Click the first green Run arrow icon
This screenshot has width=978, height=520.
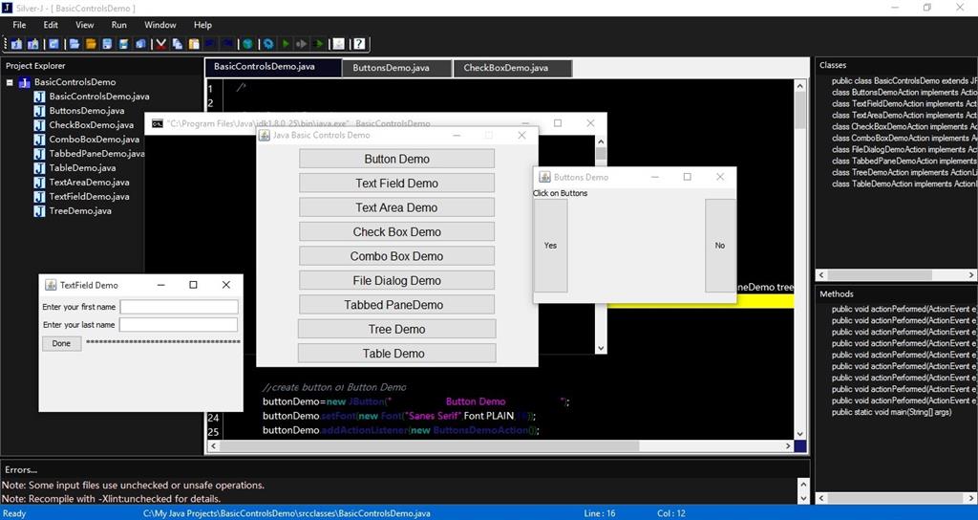[285, 44]
